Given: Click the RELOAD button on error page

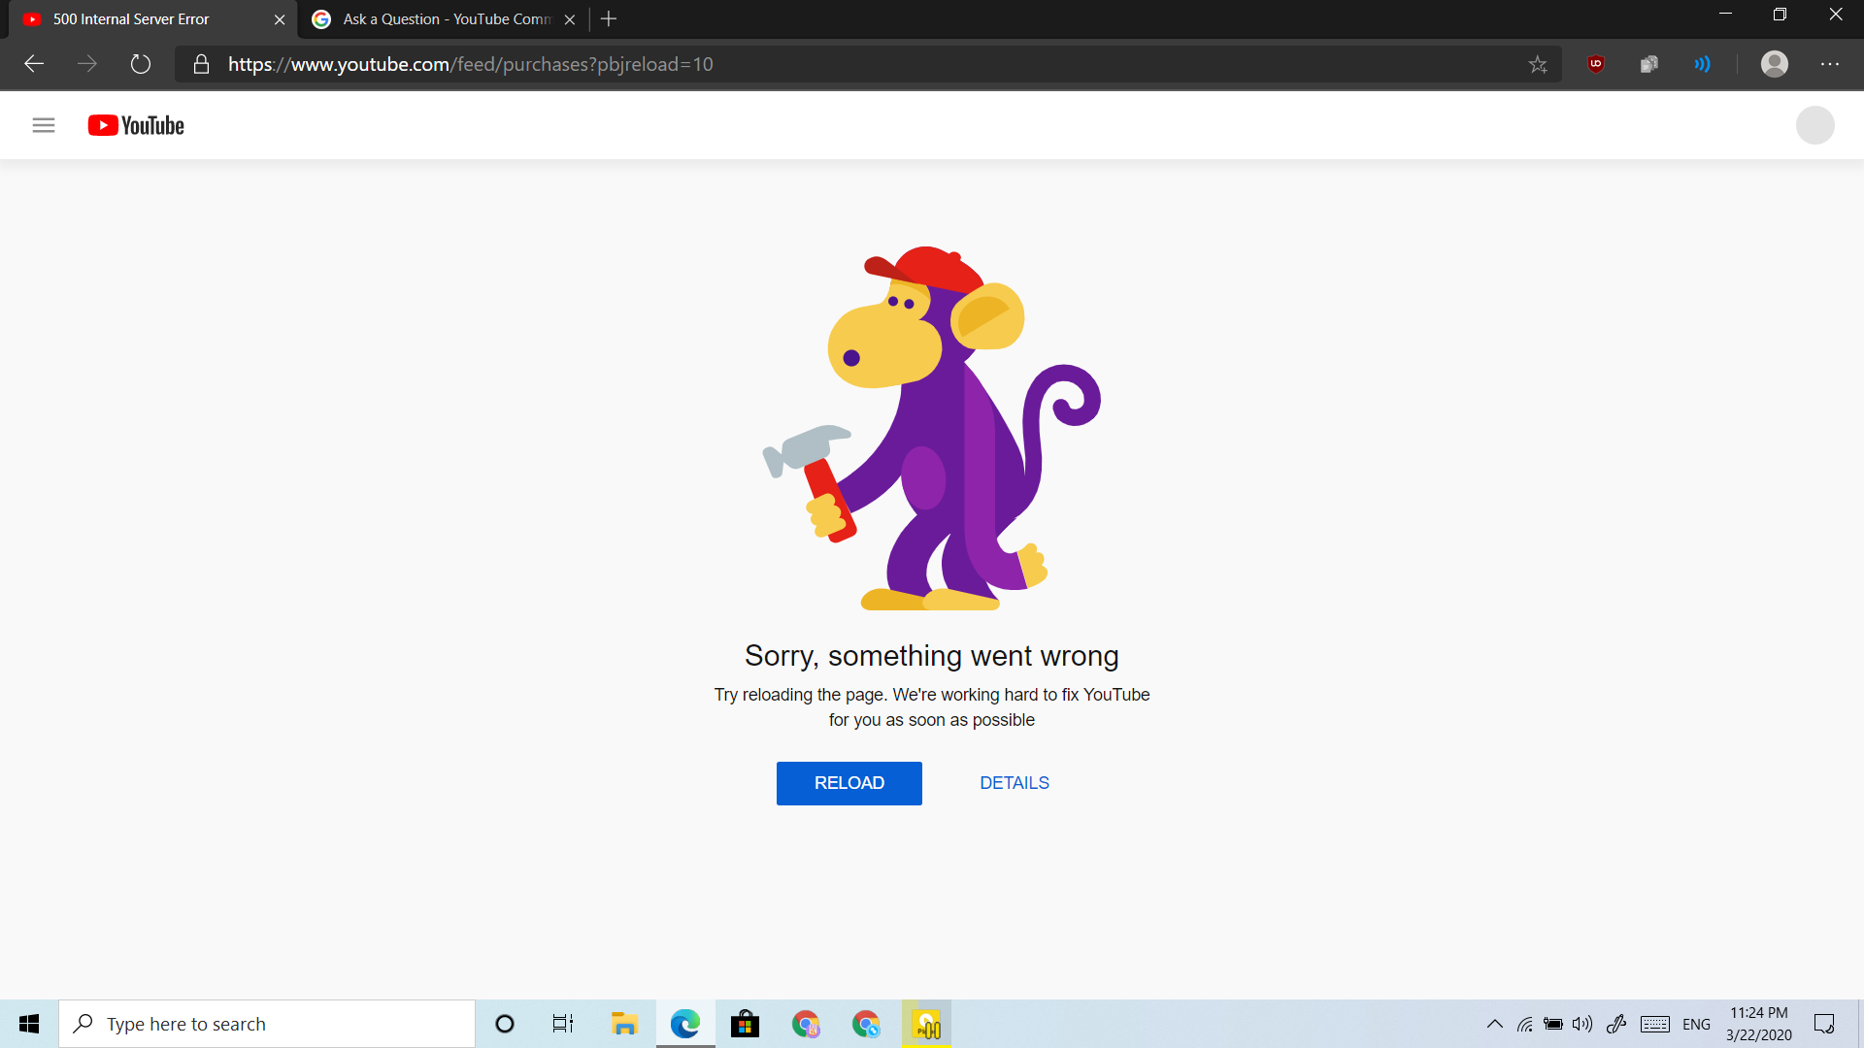Looking at the screenshot, I should pyautogui.click(x=849, y=782).
